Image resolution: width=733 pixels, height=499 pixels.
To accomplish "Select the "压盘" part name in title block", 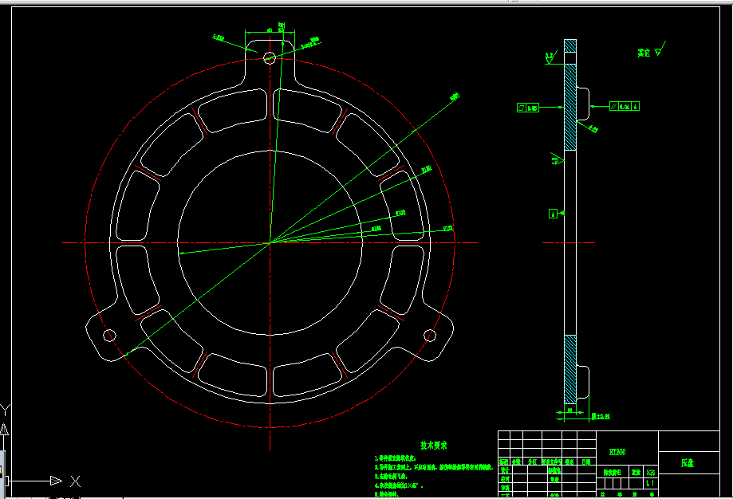I will point(688,463).
